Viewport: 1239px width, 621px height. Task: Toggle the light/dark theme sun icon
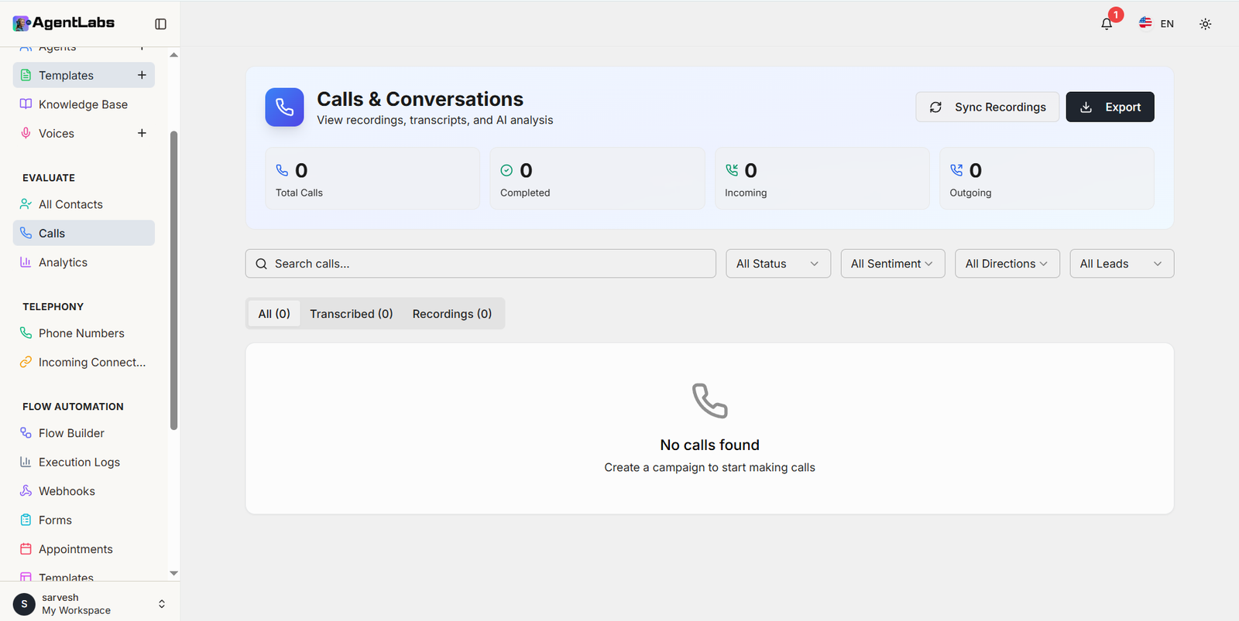pos(1205,24)
